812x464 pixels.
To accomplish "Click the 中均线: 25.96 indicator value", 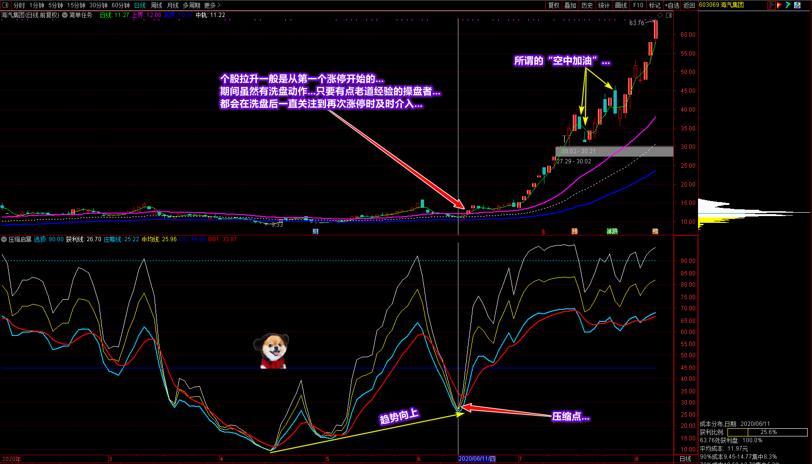I will (159, 239).
